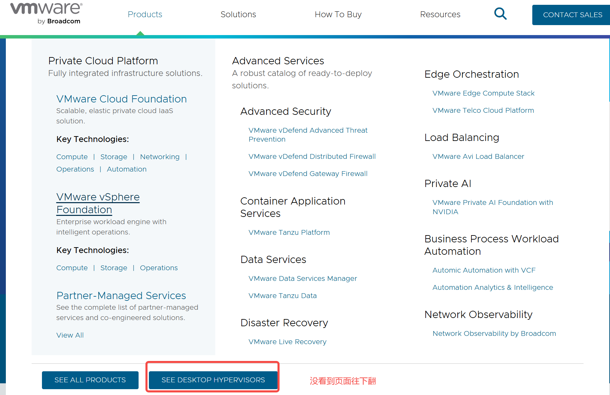Select Storage under vSphere Foundation
610x395 pixels.
(x=114, y=268)
